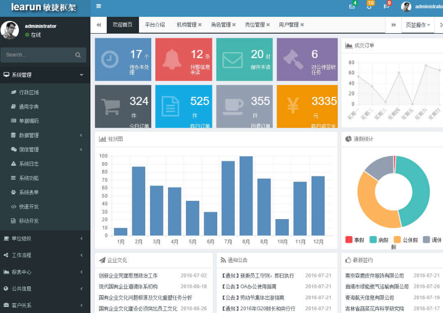Toggle 事假 legend in donut chart

click(349, 240)
